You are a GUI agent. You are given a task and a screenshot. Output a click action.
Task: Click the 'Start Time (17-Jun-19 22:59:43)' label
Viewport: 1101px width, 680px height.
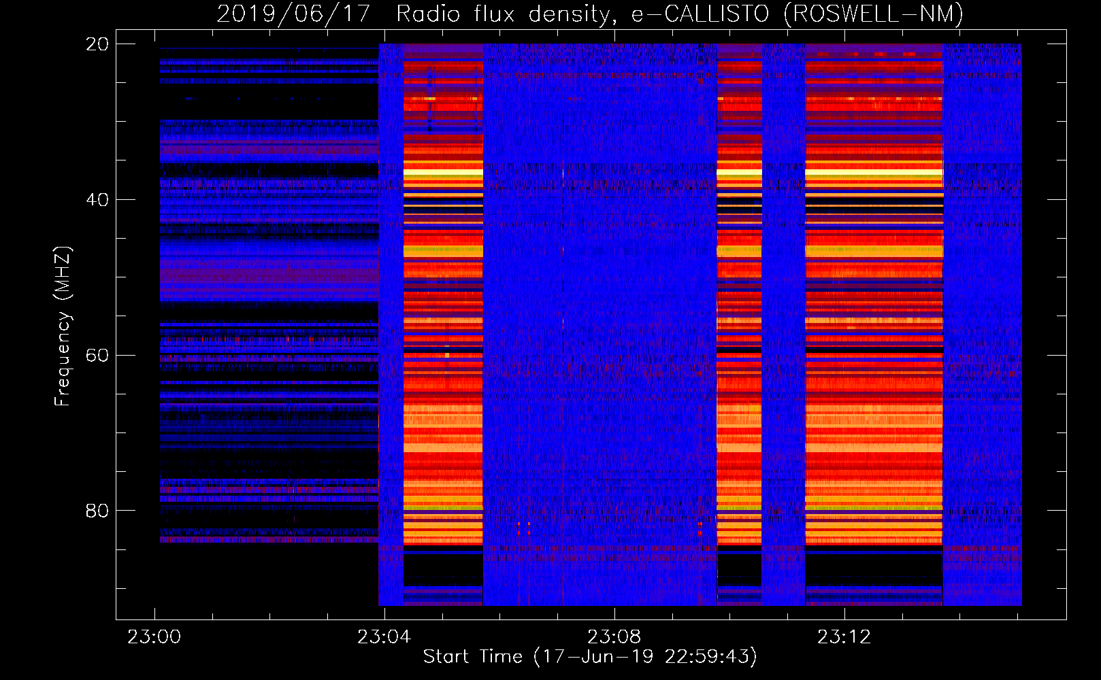[590, 657]
